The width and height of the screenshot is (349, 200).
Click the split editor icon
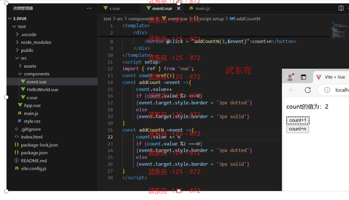pos(341,8)
